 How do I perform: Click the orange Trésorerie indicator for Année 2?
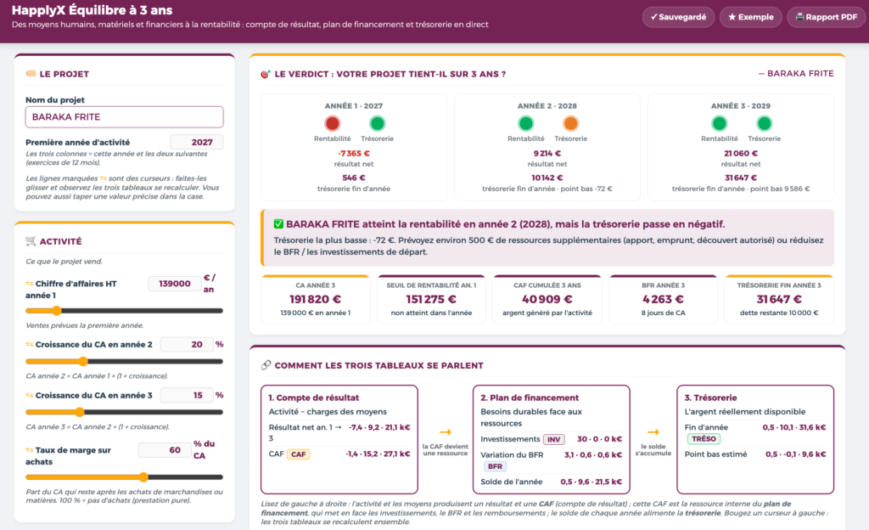coord(570,123)
